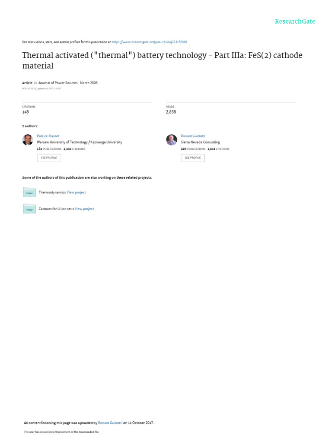Image resolution: width=332 pixels, height=442 pixels.
Task: Click the DOI line below the journal name
Action: pos(41,88)
